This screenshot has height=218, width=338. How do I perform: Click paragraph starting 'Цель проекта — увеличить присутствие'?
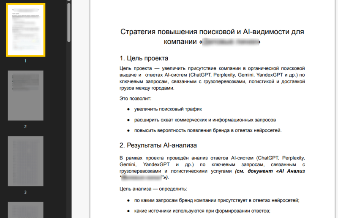[x=212, y=78]
